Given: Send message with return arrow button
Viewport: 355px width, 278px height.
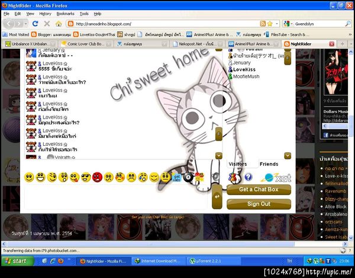Looking at the screenshot, I should (x=217, y=196).
